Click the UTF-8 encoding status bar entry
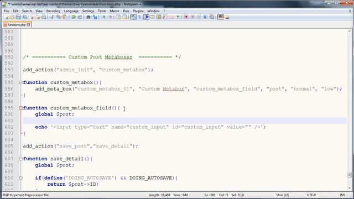 click(311, 195)
